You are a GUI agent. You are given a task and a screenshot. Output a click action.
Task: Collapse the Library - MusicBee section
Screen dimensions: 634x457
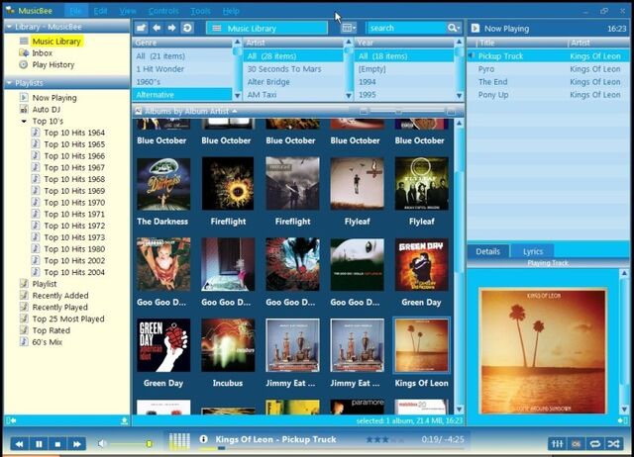pyautogui.click(x=9, y=27)
